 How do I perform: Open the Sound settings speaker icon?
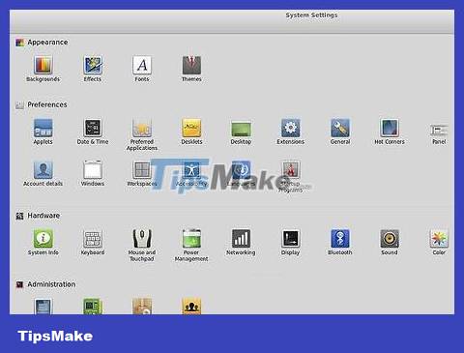(x=390, y=239)
